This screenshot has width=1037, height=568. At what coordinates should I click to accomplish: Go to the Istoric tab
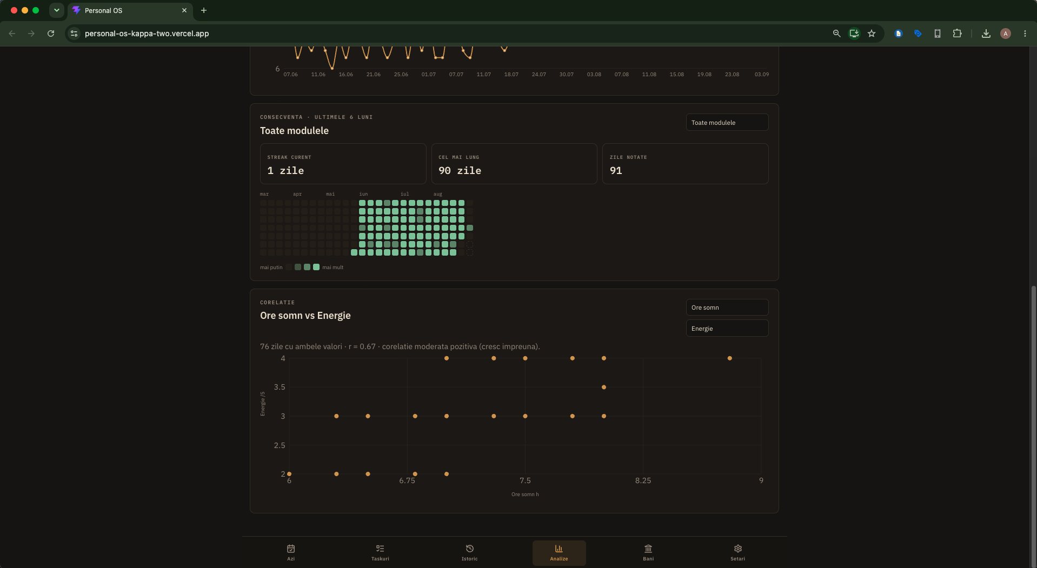click(469, 553)
